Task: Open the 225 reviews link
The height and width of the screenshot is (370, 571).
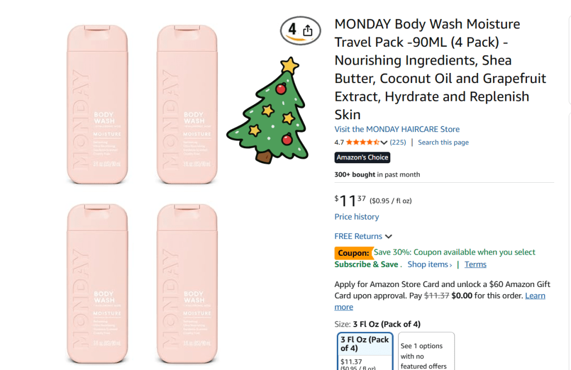Action: [x=398, y=143]
